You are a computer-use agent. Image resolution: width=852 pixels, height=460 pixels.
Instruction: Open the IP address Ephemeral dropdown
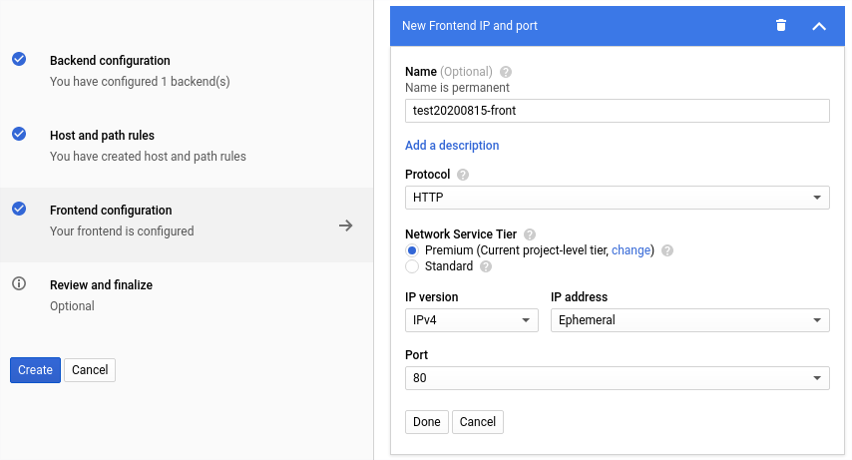(690, 320)
